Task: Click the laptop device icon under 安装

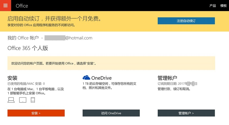Action: [11, 100]
